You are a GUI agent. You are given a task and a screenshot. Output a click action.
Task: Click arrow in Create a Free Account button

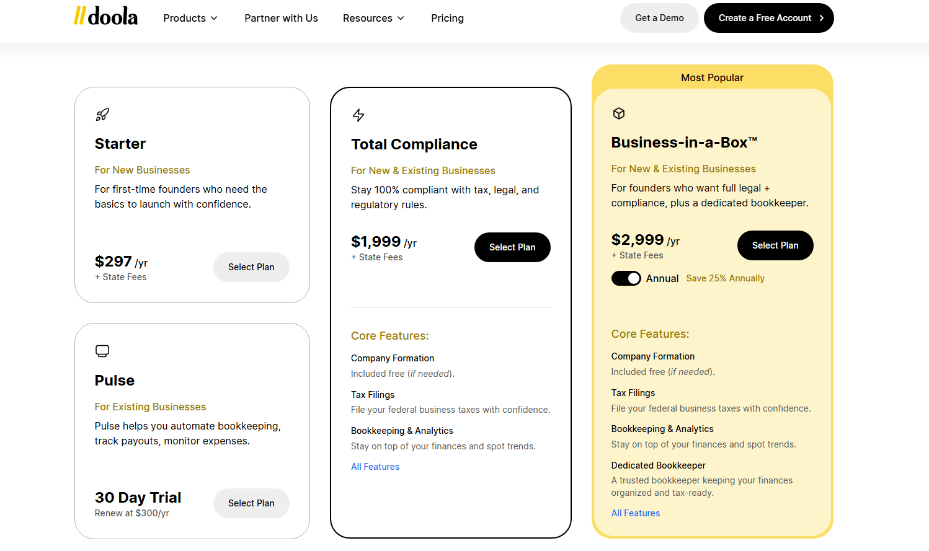click(822, 18)
